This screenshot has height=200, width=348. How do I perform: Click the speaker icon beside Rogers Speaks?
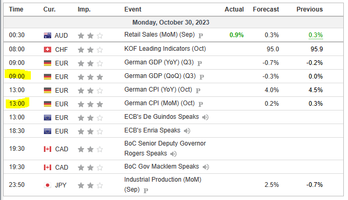point(173,154)
